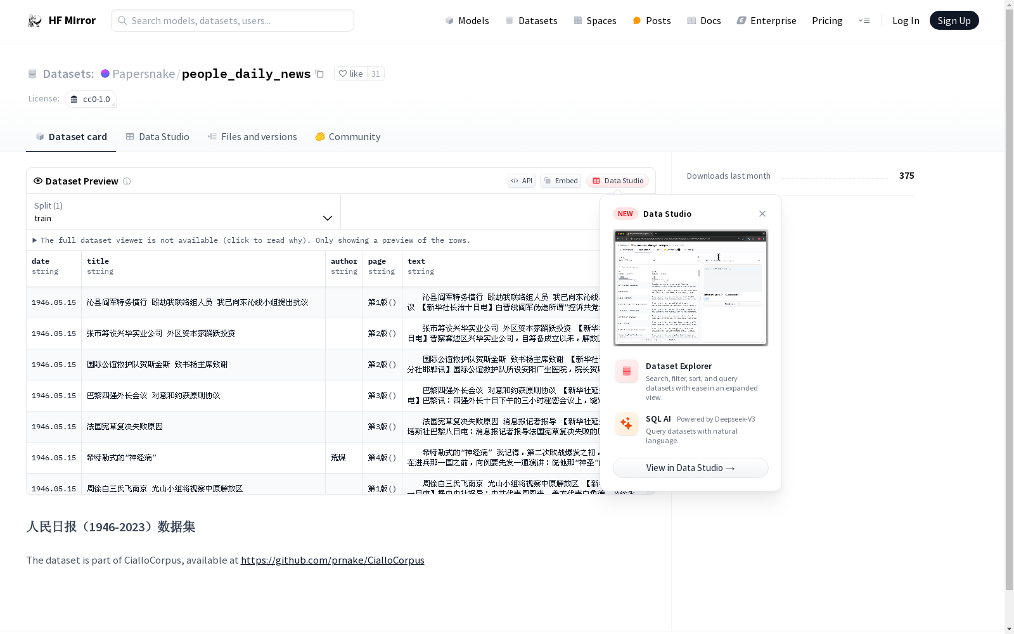1014x634 pixels.
Task: Click the Datasets: breadcrumb label
Action: pos(68,74)
